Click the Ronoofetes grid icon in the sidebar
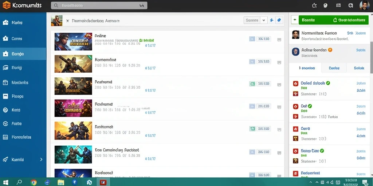Image resolution: width=373 pixels, height=186 pixels. [x=5, y=137]
